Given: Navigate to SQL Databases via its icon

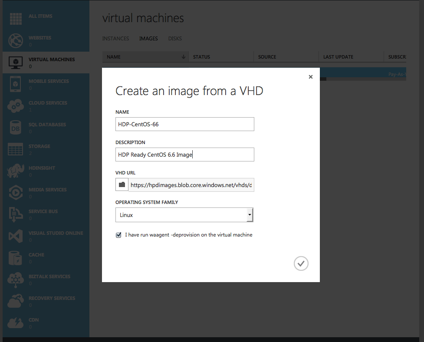Looking at the screenshot, I should (x=15, y=127).
